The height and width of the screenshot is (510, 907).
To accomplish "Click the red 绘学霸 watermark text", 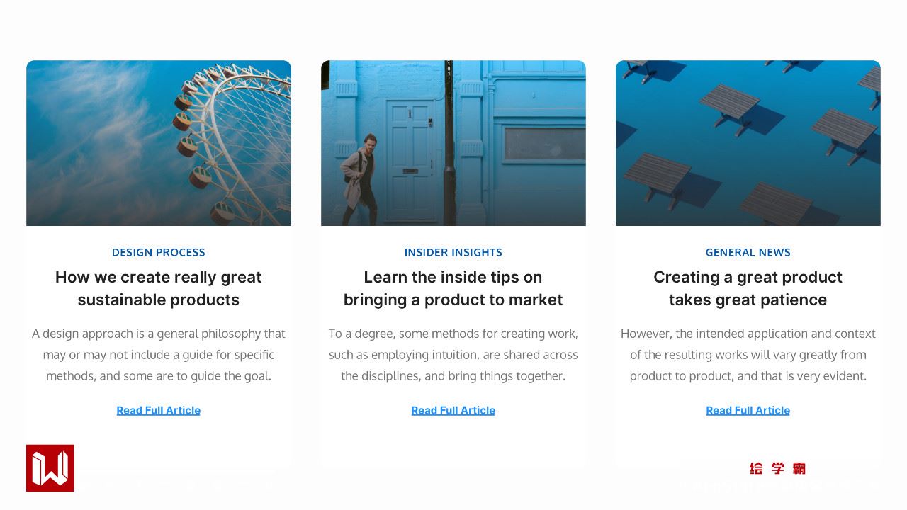I will click(777, 468).
